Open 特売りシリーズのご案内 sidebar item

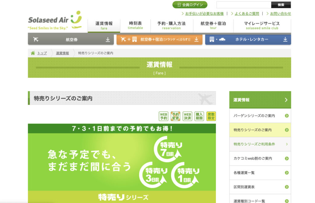click(x=260, y=130)
